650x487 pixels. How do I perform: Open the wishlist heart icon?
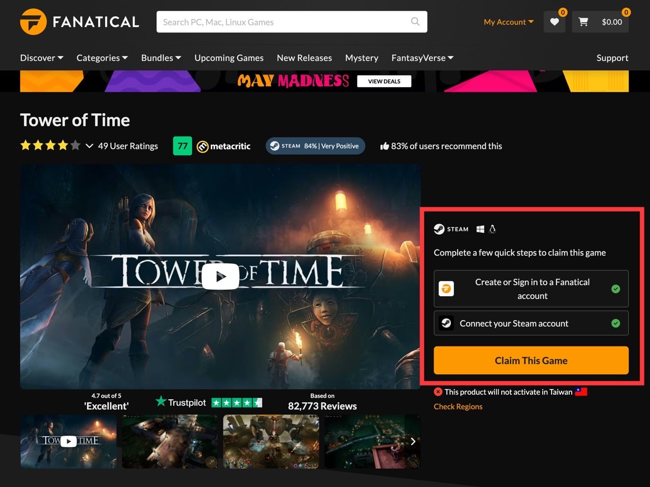tap(555, 22)
